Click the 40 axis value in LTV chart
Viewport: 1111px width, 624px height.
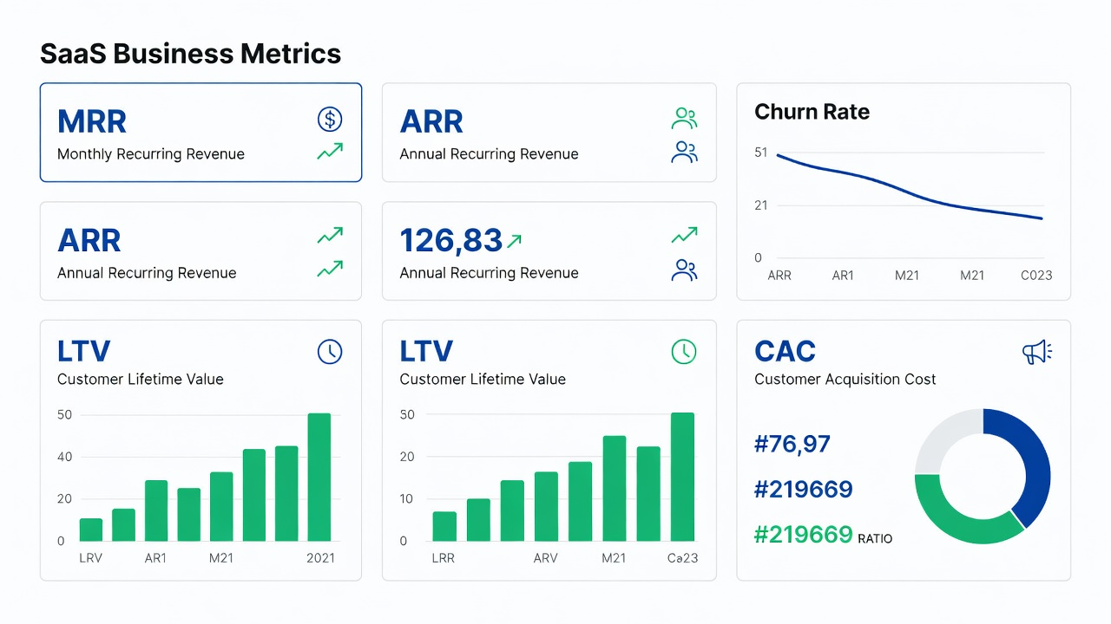coord(65,457)
